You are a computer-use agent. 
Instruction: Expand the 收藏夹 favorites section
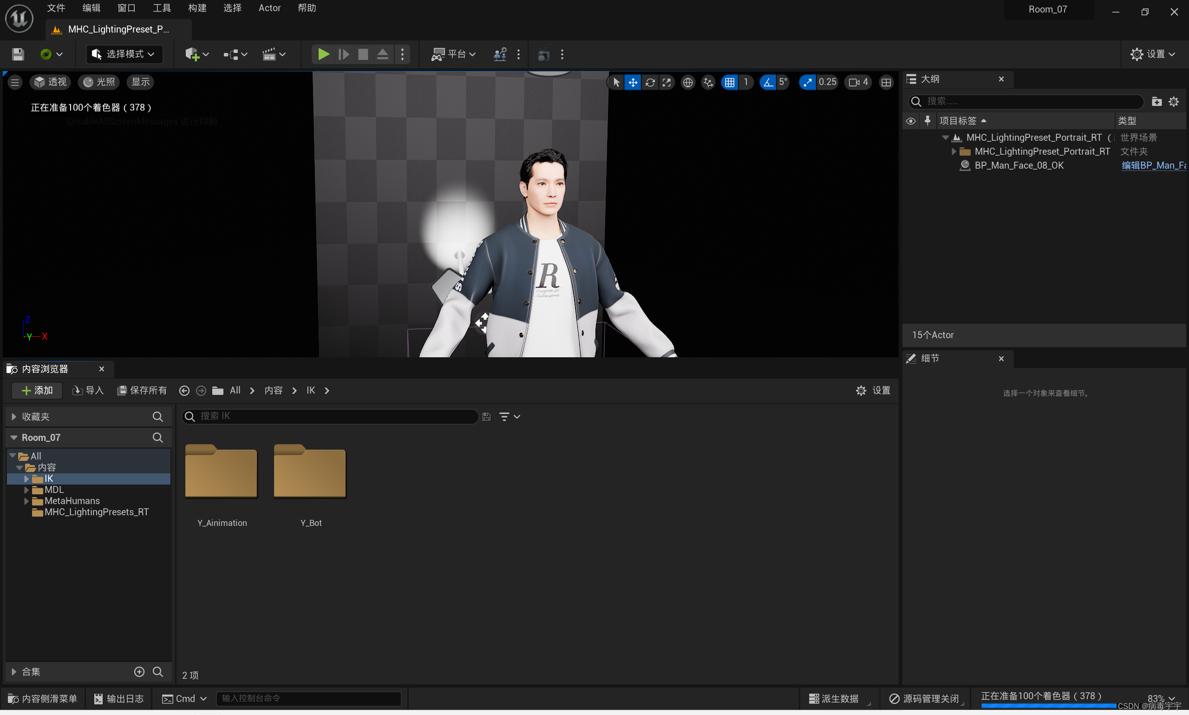[14, 417]
